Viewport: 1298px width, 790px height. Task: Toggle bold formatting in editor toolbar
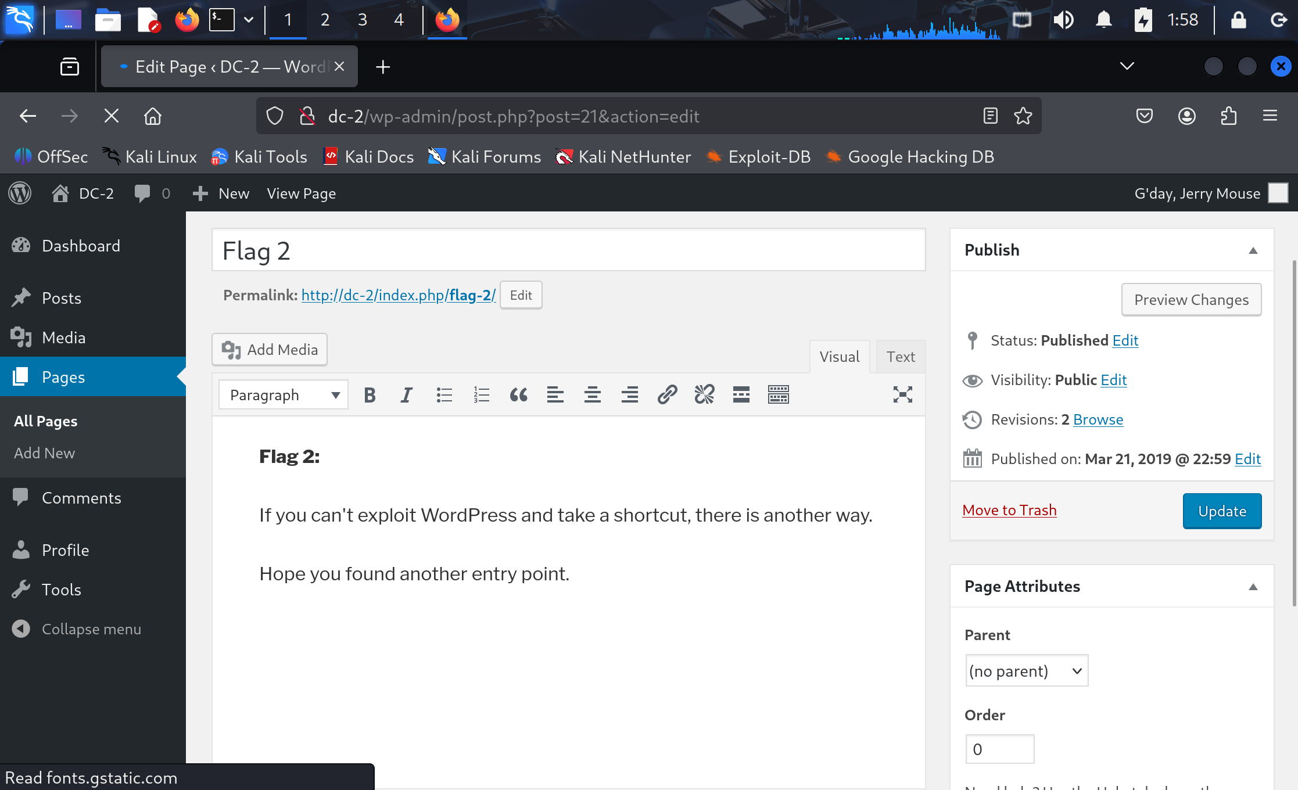coord(370,395)
